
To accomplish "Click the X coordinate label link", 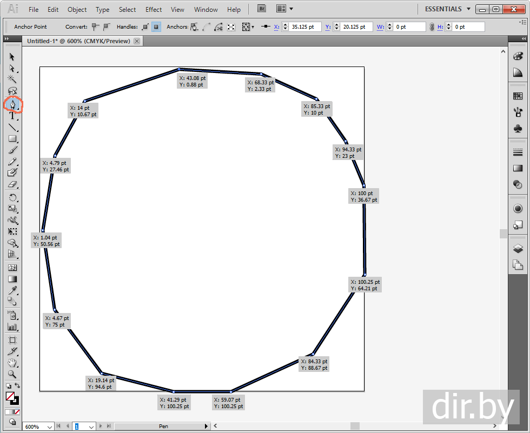I will point(276,26).
